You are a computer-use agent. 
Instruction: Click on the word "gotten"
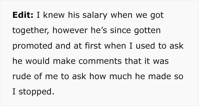(147, 31)
